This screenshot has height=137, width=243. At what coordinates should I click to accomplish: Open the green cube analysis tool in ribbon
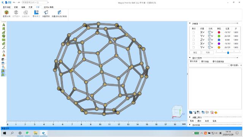(x=6, y=14)
